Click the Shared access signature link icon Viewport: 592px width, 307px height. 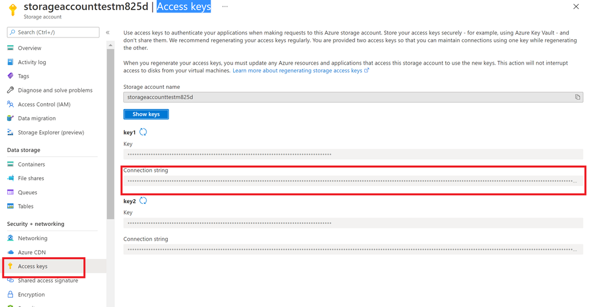coord(11,280)
